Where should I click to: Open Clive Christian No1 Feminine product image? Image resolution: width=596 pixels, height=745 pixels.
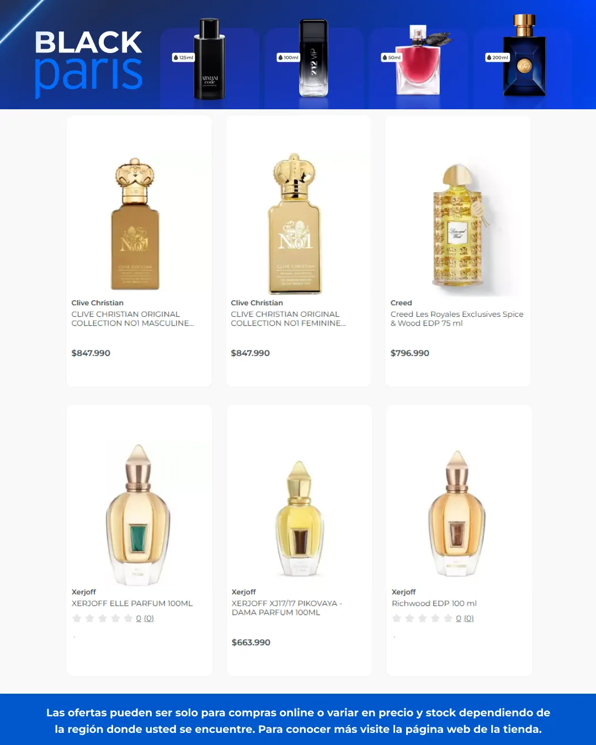tap(295, 224)
